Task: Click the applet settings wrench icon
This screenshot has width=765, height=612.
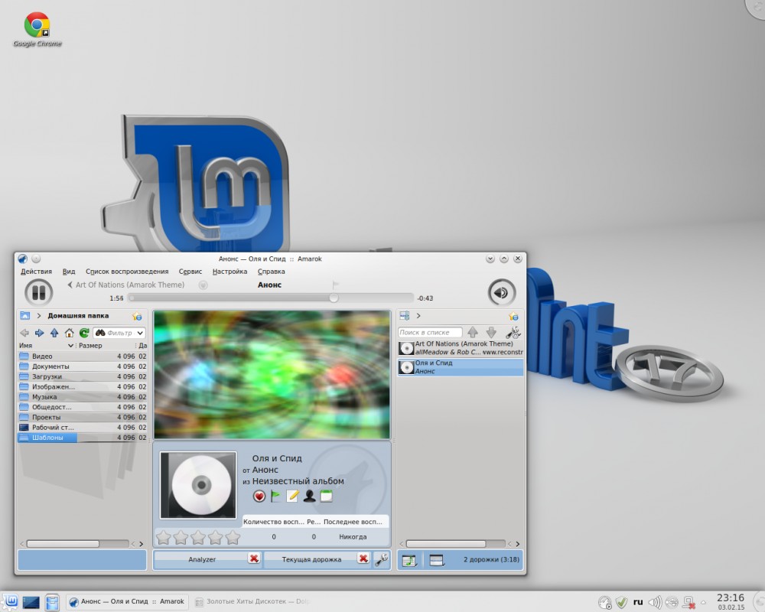Action: pyautogui.click(x=381, y=560)
